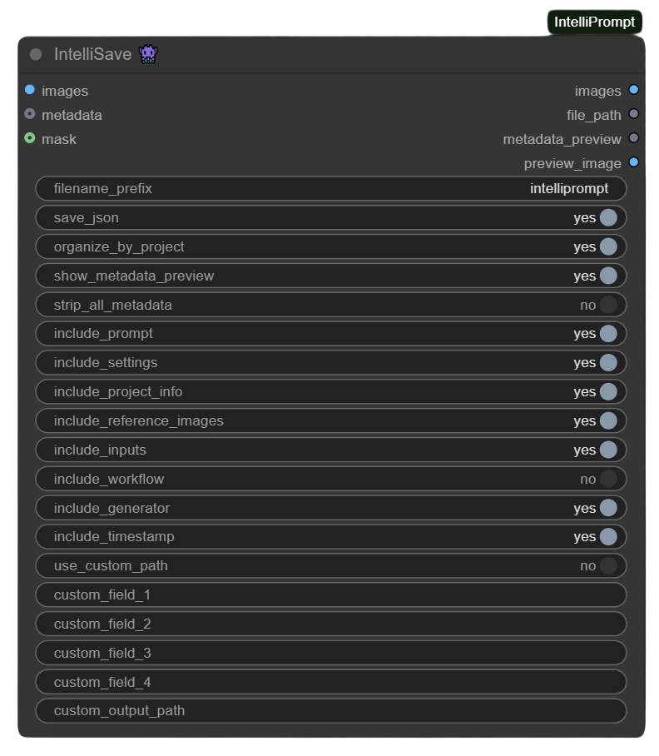The image size is (659, 756).
Task: Click the node collapse dot beside IntelliSave
Action: pyautogui.click(x=36, y=55)
